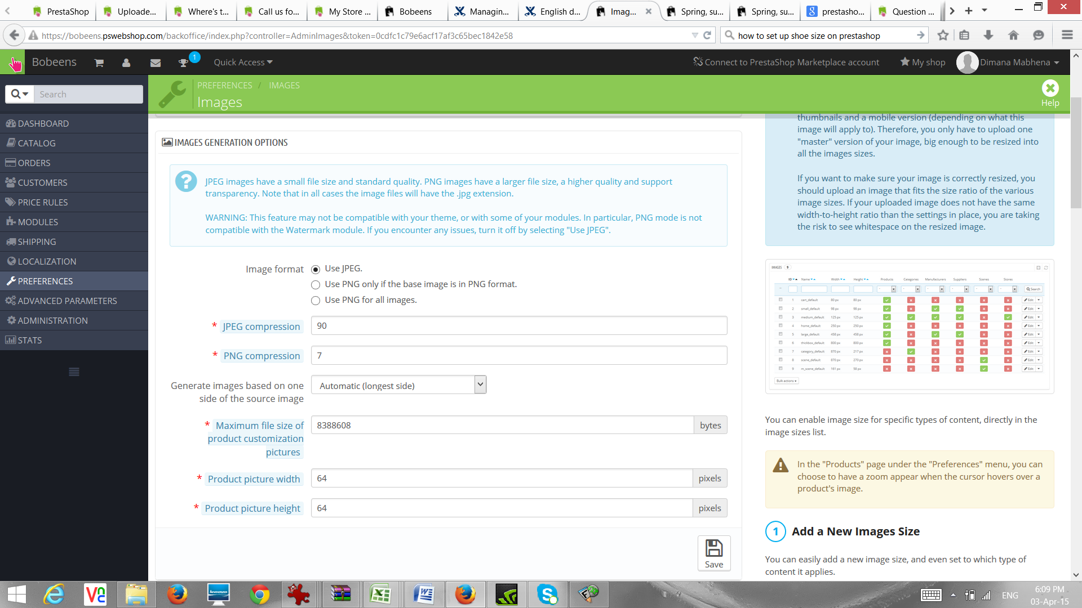Image resolution: width=1082 pixels, height=608 pixels.
Task: Click the My shop link
Action: (x=923, y=62)
